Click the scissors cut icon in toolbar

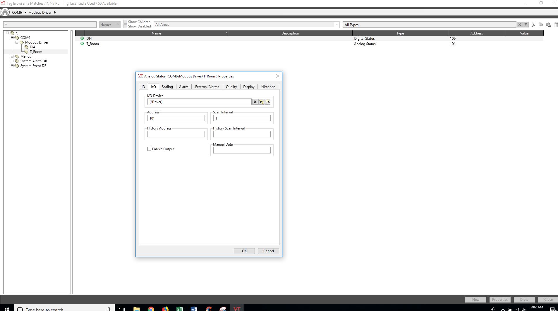(533, 25)
